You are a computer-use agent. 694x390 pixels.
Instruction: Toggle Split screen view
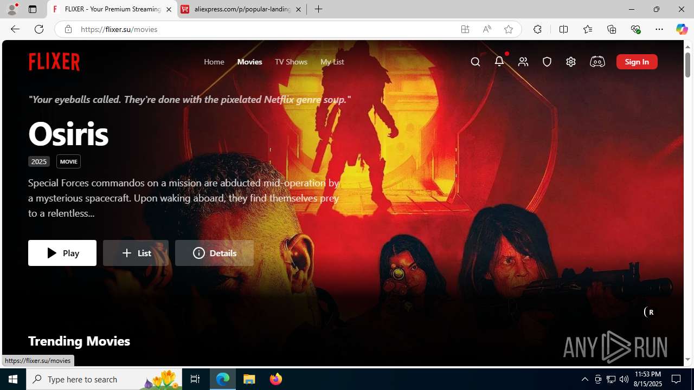(563, 29)
